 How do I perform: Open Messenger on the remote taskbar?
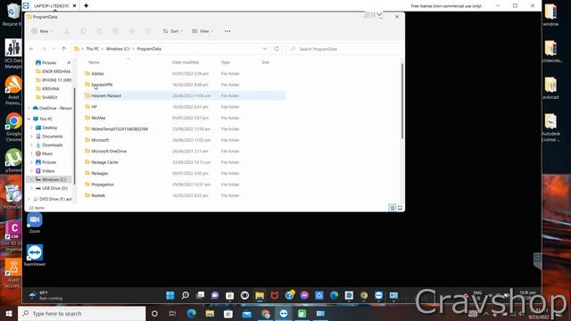(x=304, y=295)
